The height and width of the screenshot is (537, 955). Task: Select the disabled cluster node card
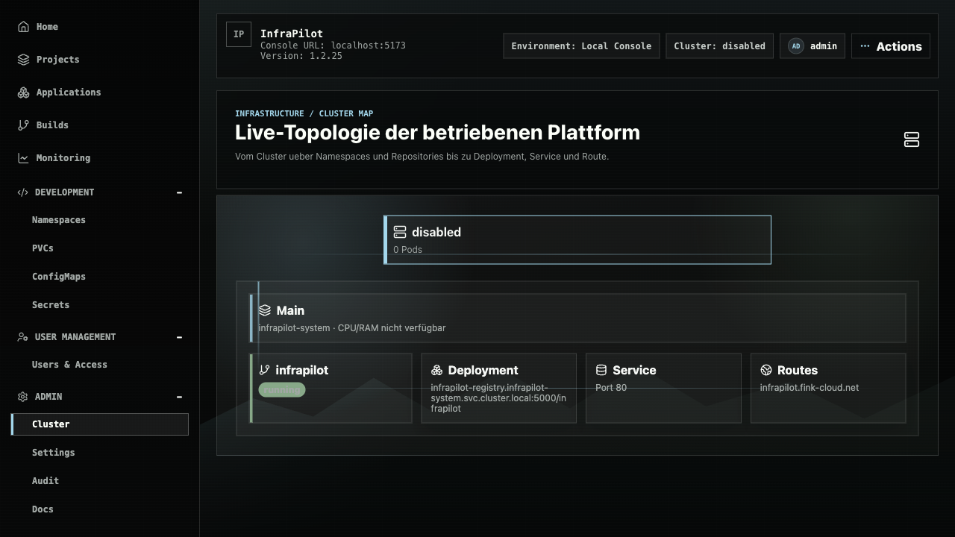577,239
